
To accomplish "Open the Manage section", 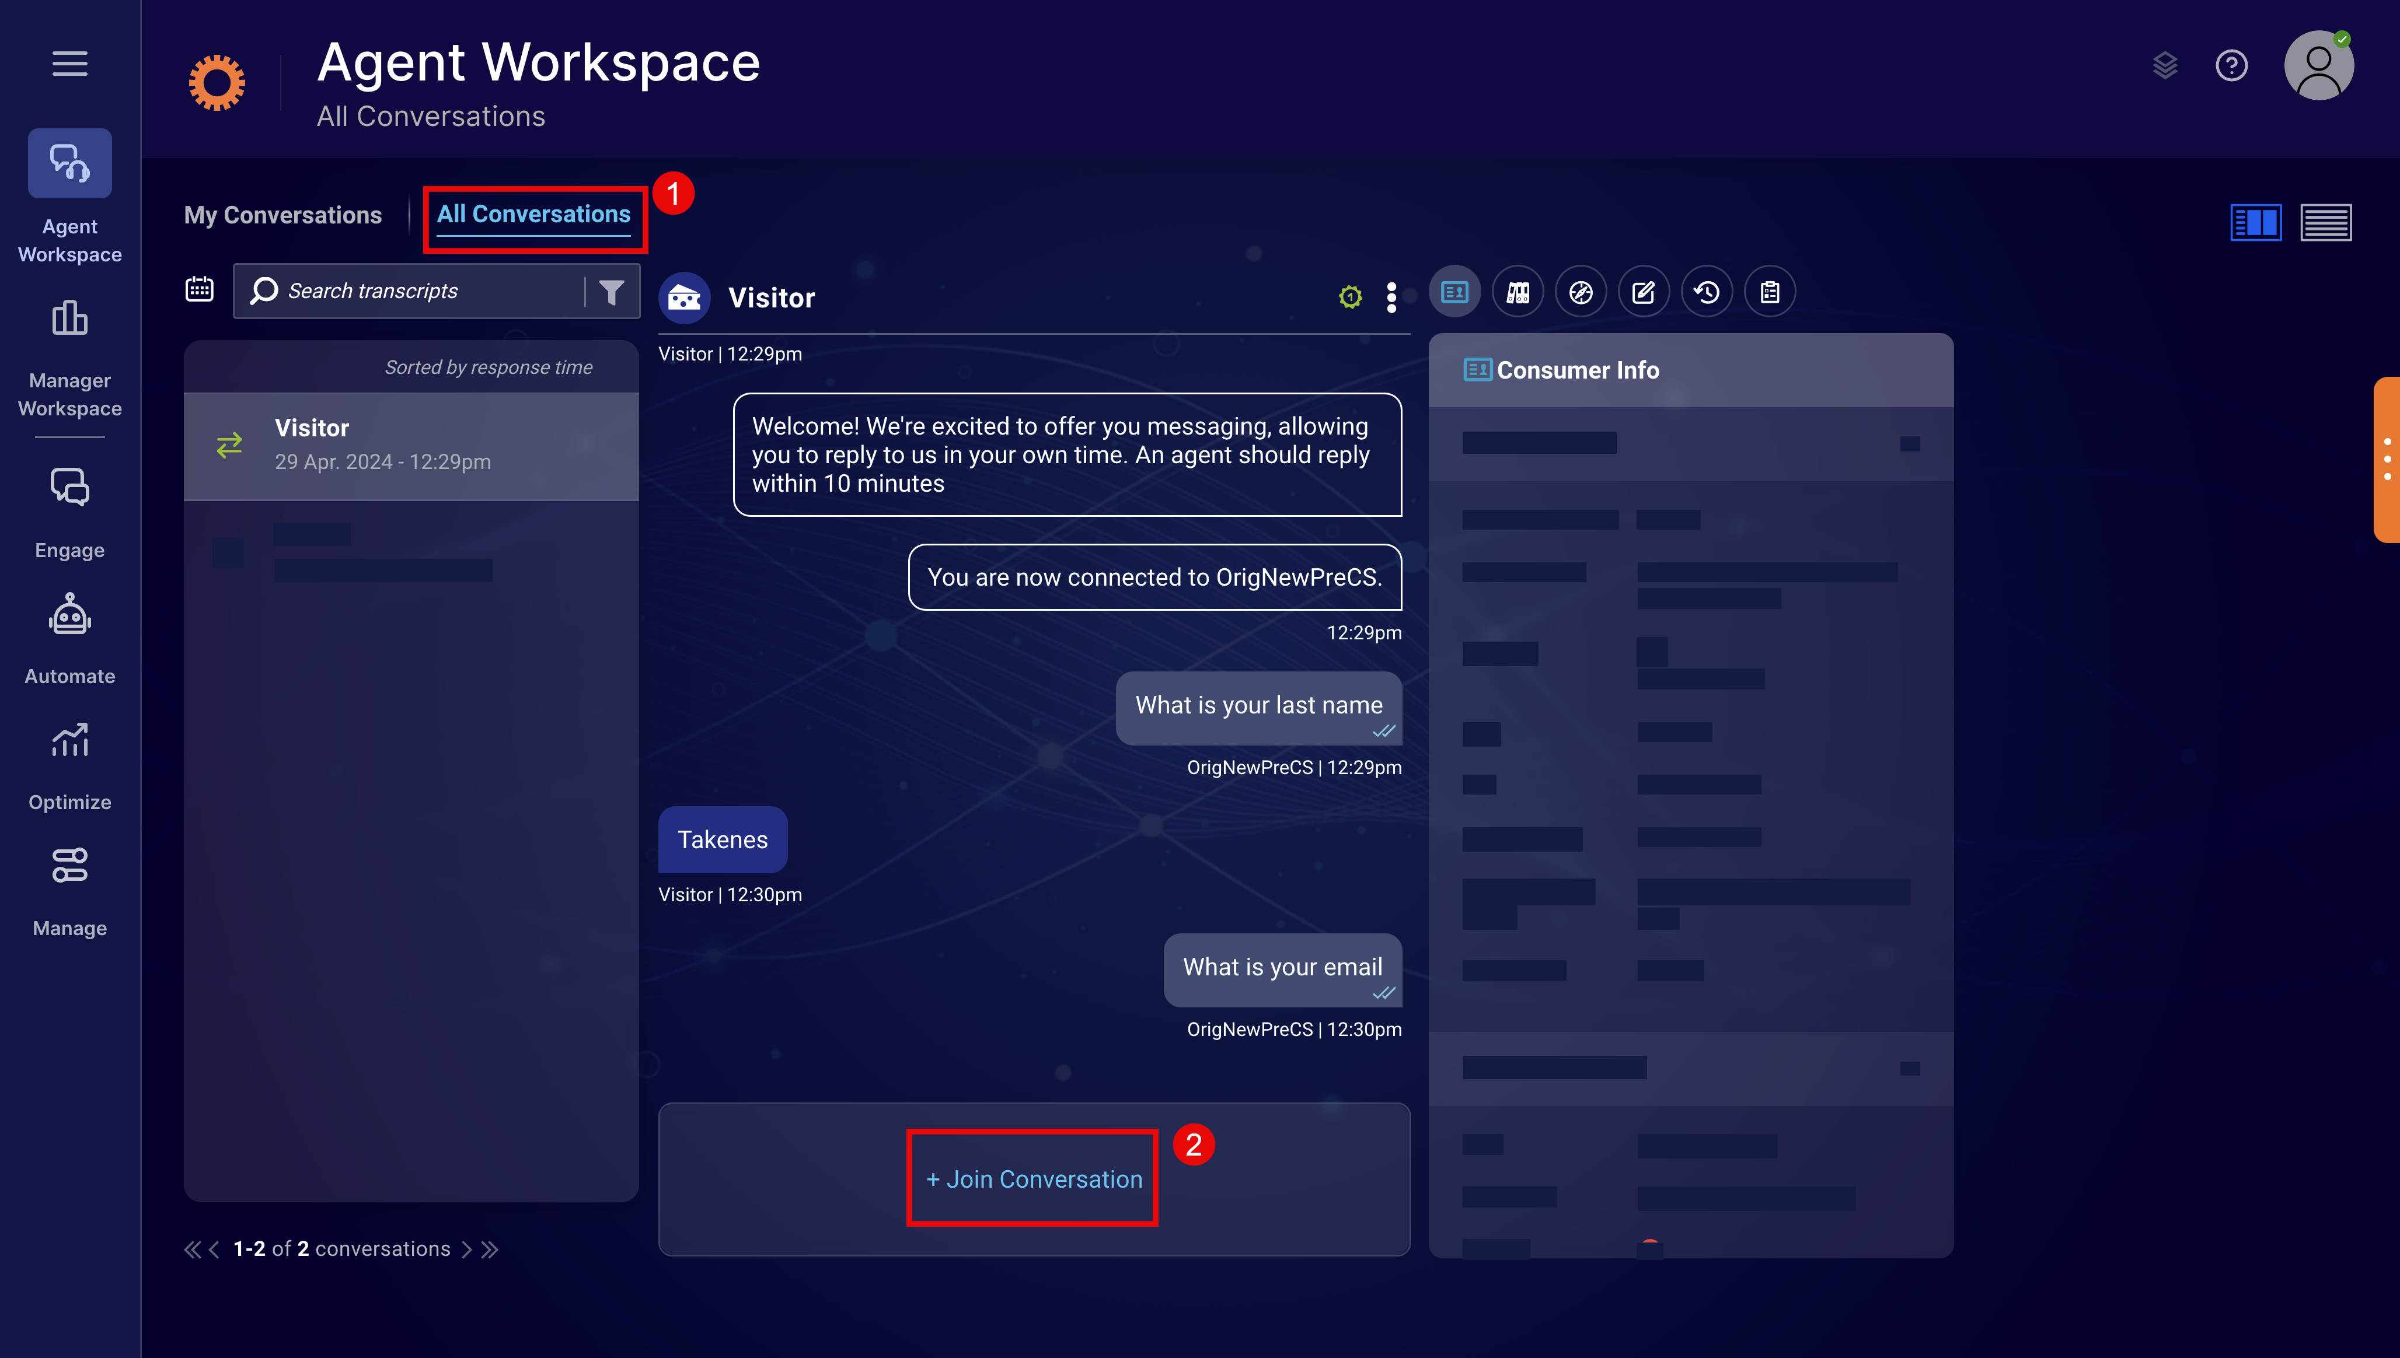I will 70,892.
